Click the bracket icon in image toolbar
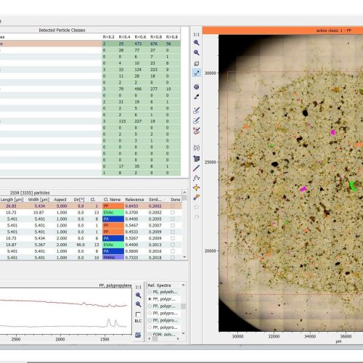The width and height of the screenshot is (363, 363). [x=197, y=147]
